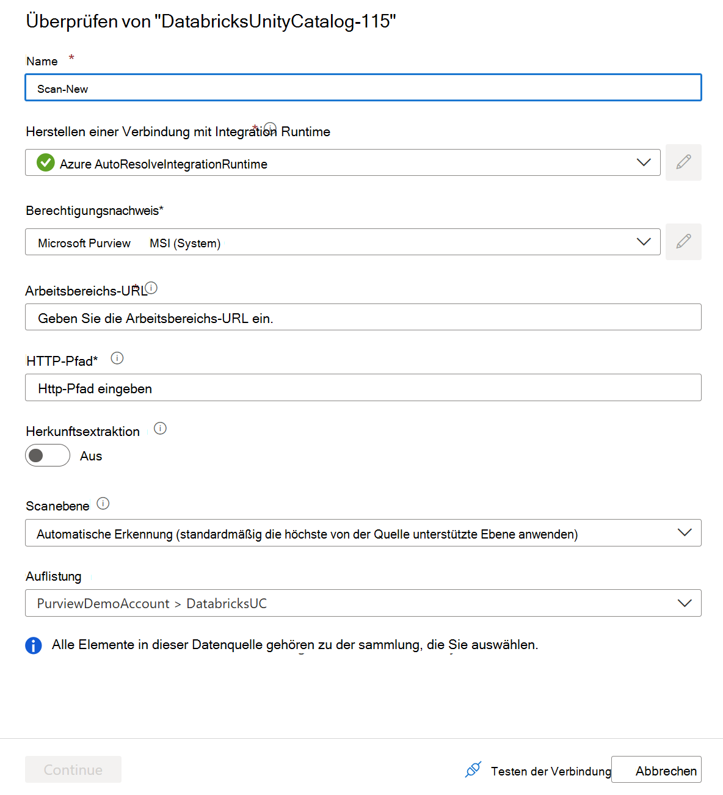
Task: Click the Integration Runtime info icon near the asterisk
Action: (x=270, y=128)
